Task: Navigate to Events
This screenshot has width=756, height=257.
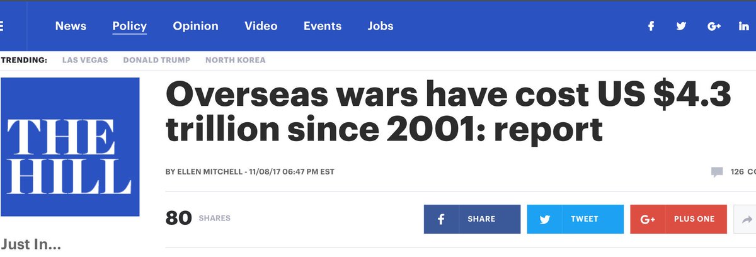Action: 323,26
